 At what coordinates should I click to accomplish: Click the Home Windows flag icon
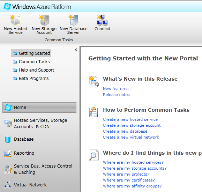pyautogui.click(x=8, y=108)
